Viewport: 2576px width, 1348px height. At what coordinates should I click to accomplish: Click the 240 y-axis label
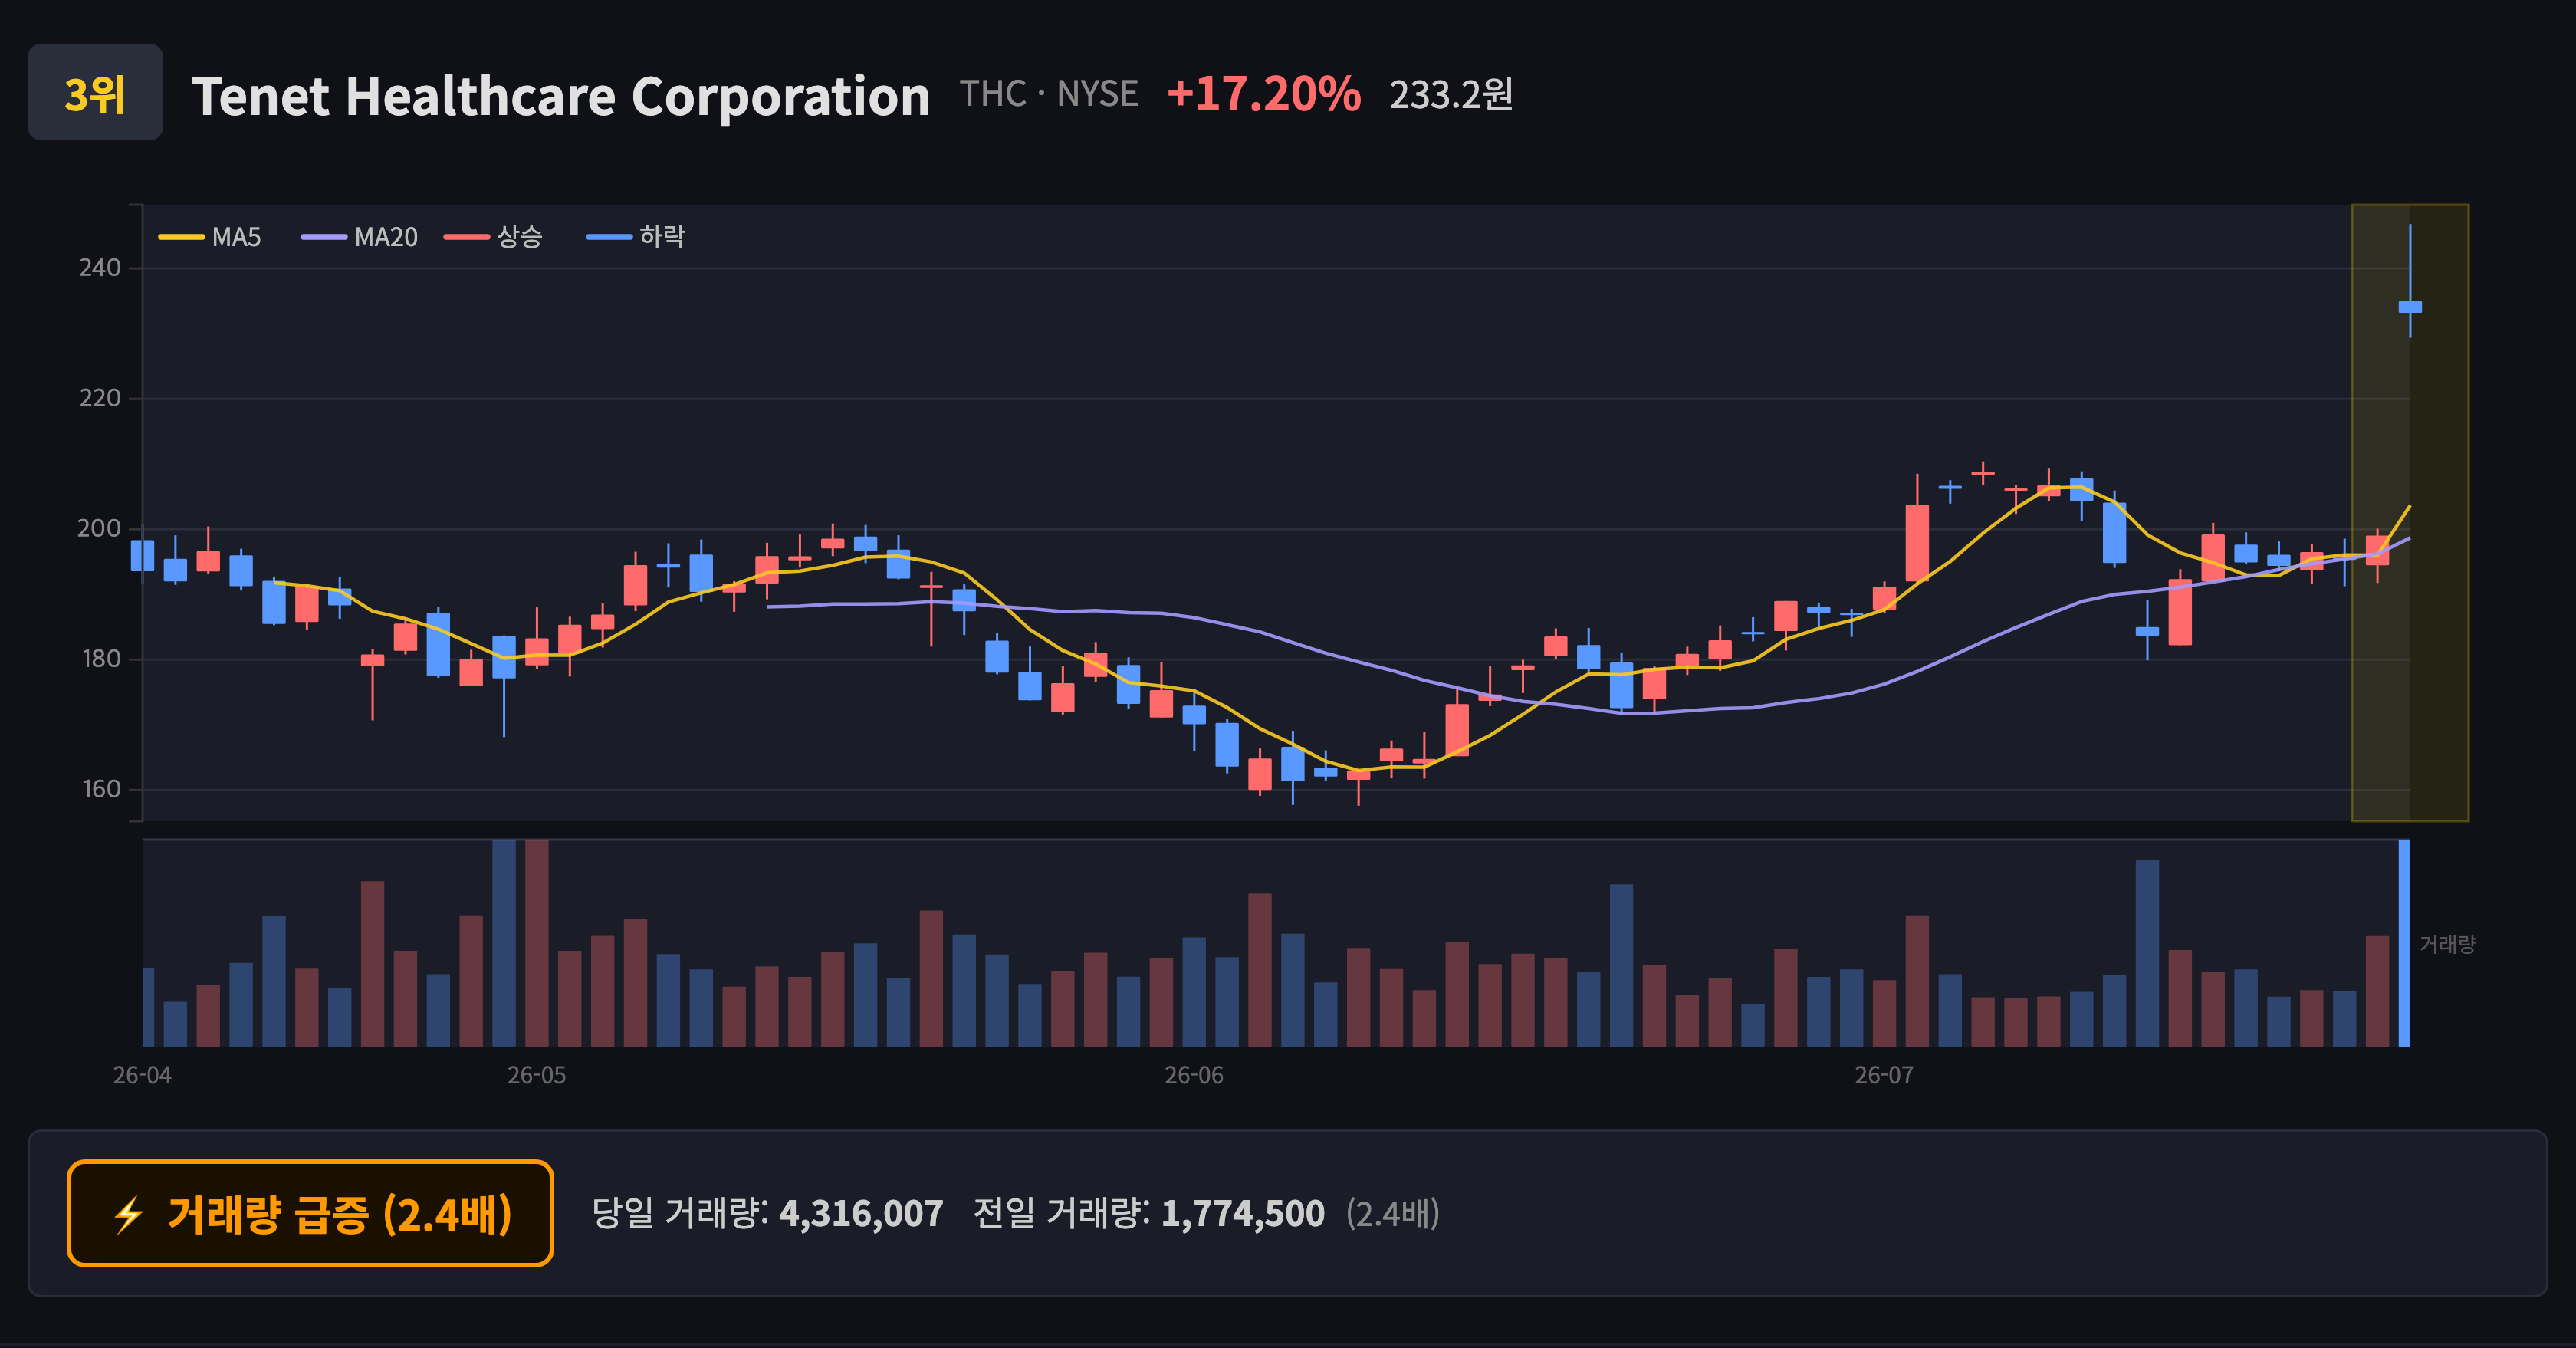point(100,268)
